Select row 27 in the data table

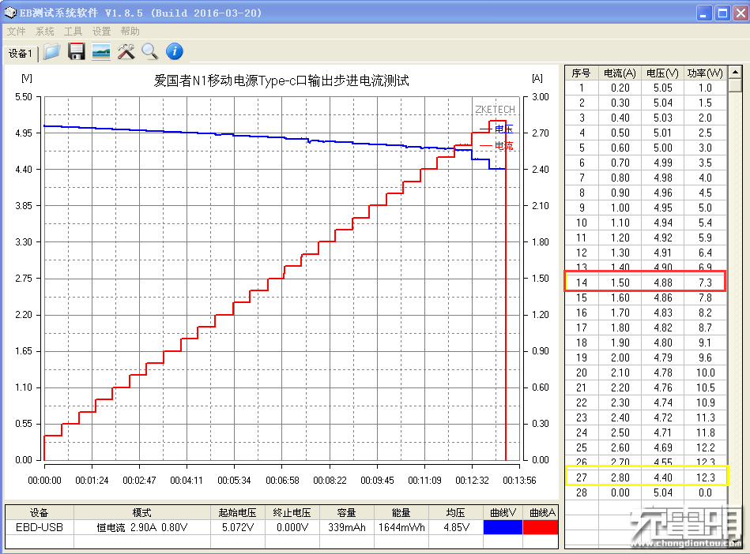point(645,477)
